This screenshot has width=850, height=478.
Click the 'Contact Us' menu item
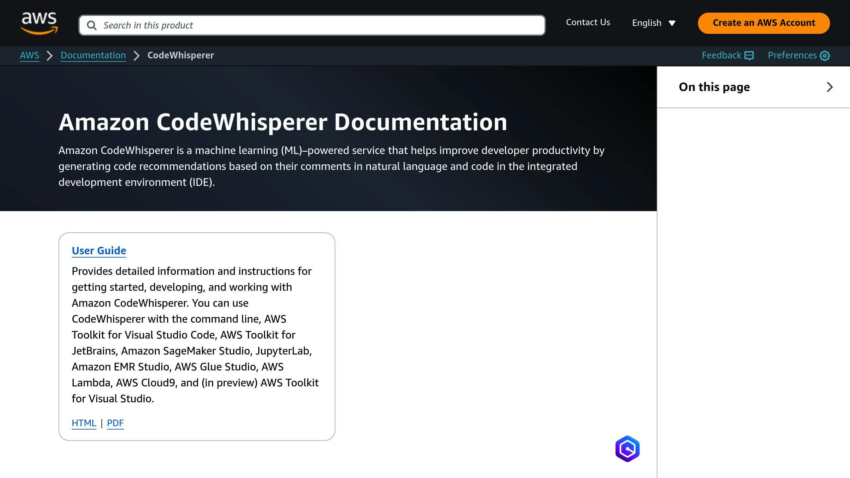coord(588,22)
